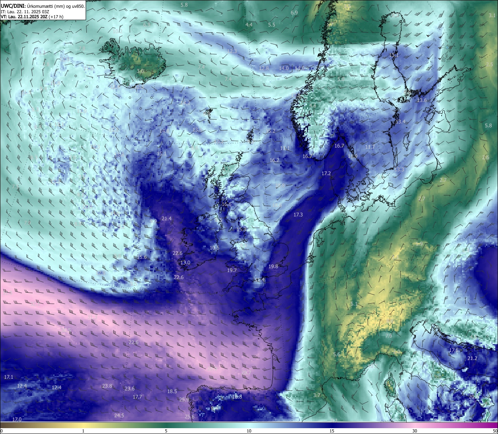Click the 17.2 value label
The image size is (498, 434).
[x=326, y=174]
